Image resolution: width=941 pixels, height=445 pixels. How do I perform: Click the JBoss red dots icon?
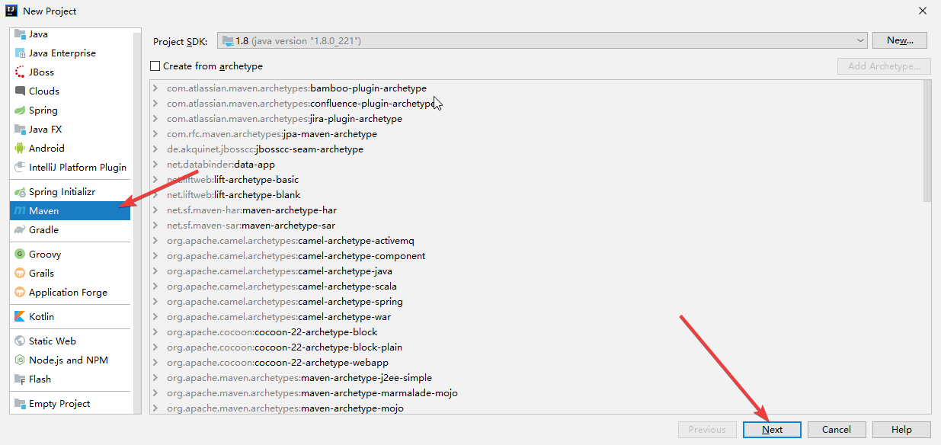click(x=21, y=72)
